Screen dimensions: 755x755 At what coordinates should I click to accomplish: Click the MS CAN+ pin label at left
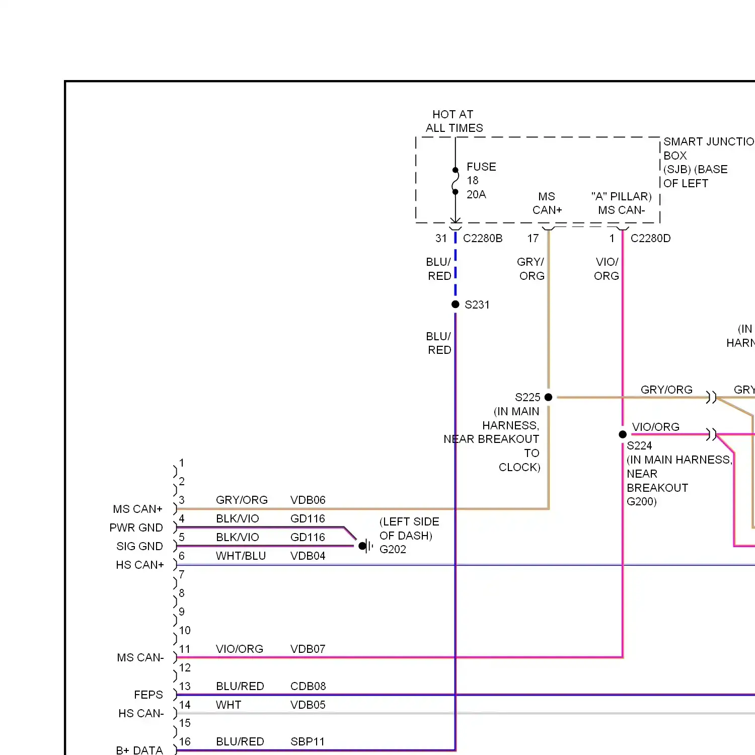click(x=138, y=509)
